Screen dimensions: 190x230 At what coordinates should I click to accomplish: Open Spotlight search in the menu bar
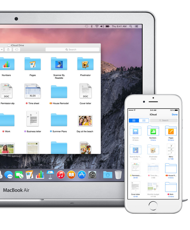[x=131, y=26]
